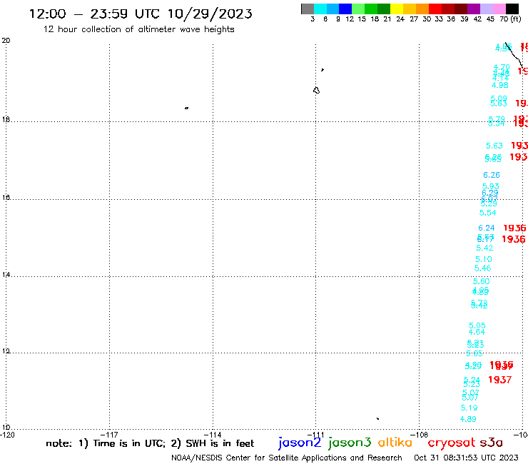Select the pink swatch in the color scale
Image resolution: width=528 pixels, height=464 pixels.
[499, 9]
